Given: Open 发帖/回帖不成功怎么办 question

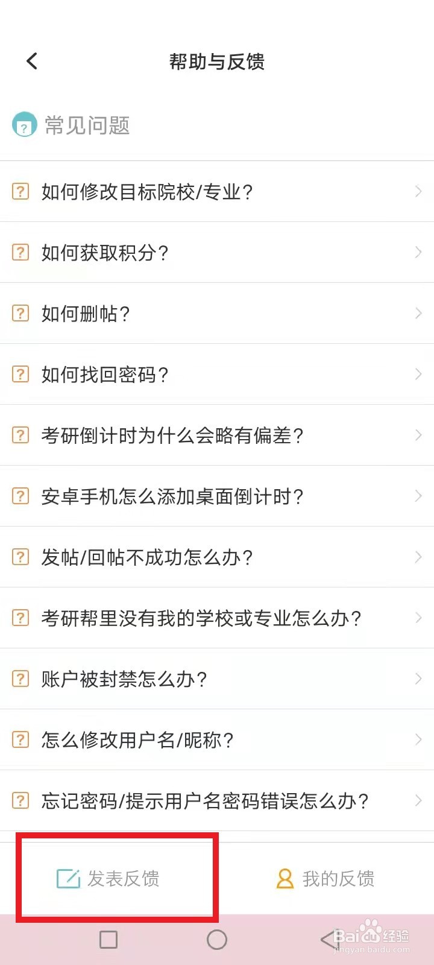Looking at the screenshot, I should point(146,557).
